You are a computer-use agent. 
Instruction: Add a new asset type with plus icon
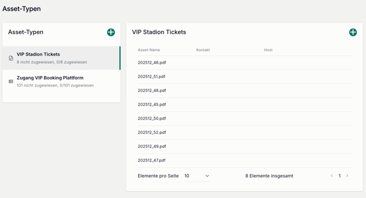point(111,32)
